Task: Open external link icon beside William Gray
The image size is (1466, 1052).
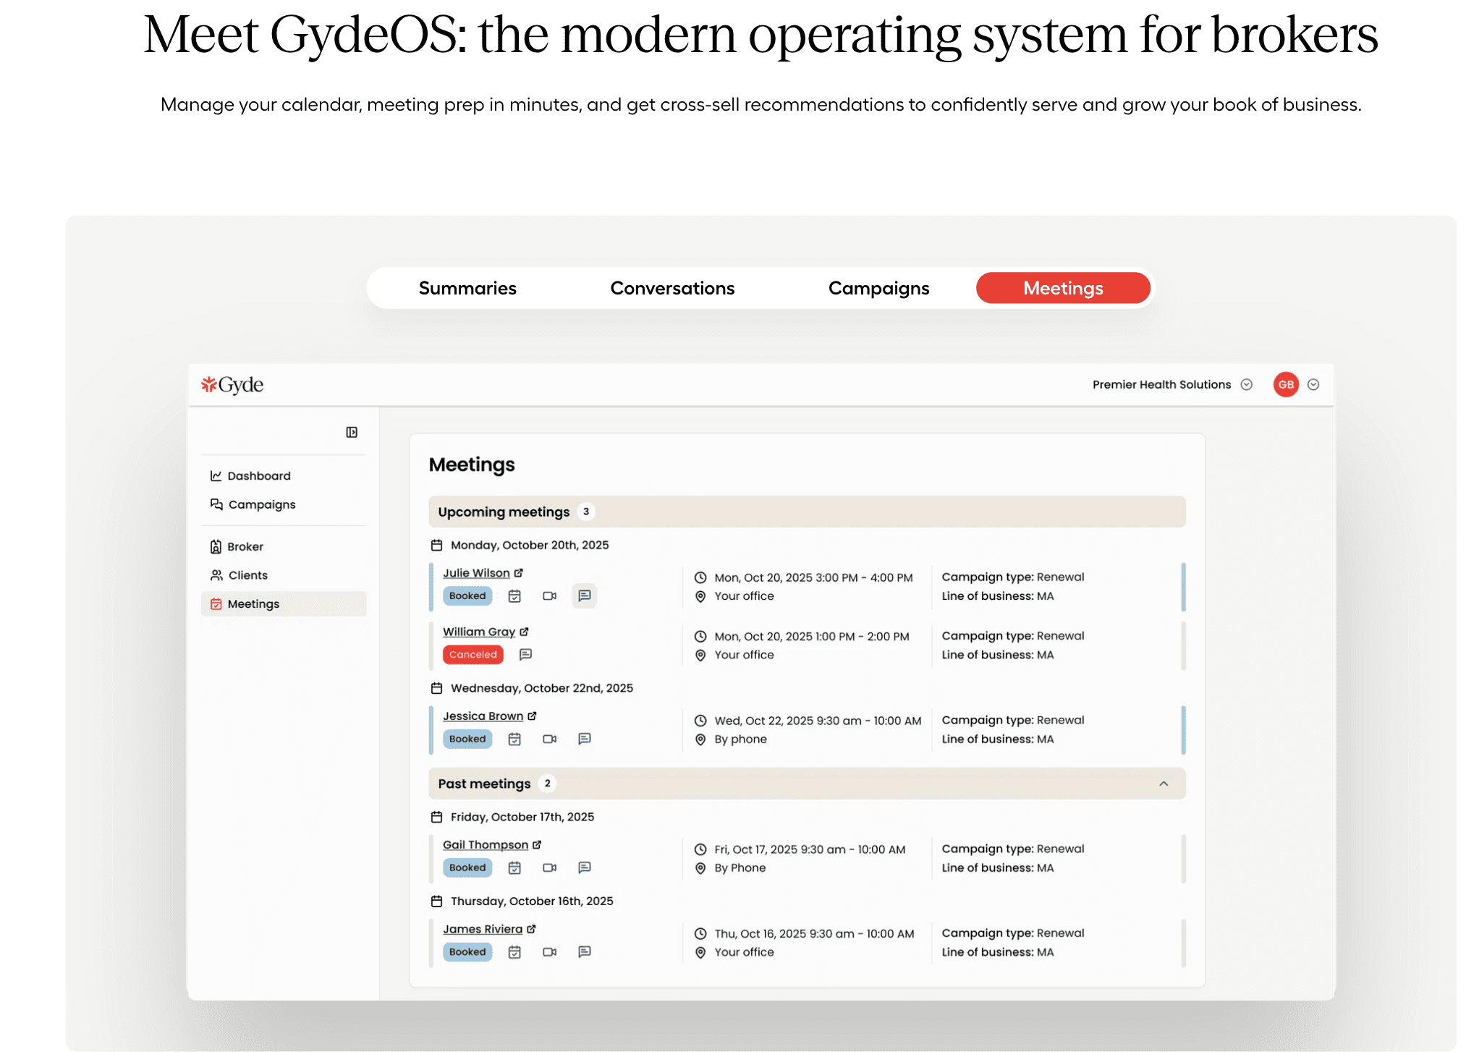Action: [524, 632]
